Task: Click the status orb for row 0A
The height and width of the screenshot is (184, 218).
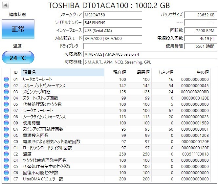Action: pyautogui.click(x=6, y=129)
